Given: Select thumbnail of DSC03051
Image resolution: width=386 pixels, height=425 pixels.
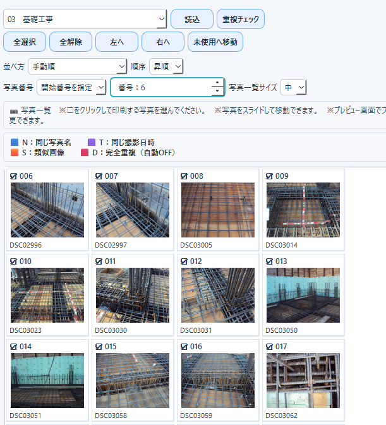Looking at the screenshot, I should tap(47, 380).
